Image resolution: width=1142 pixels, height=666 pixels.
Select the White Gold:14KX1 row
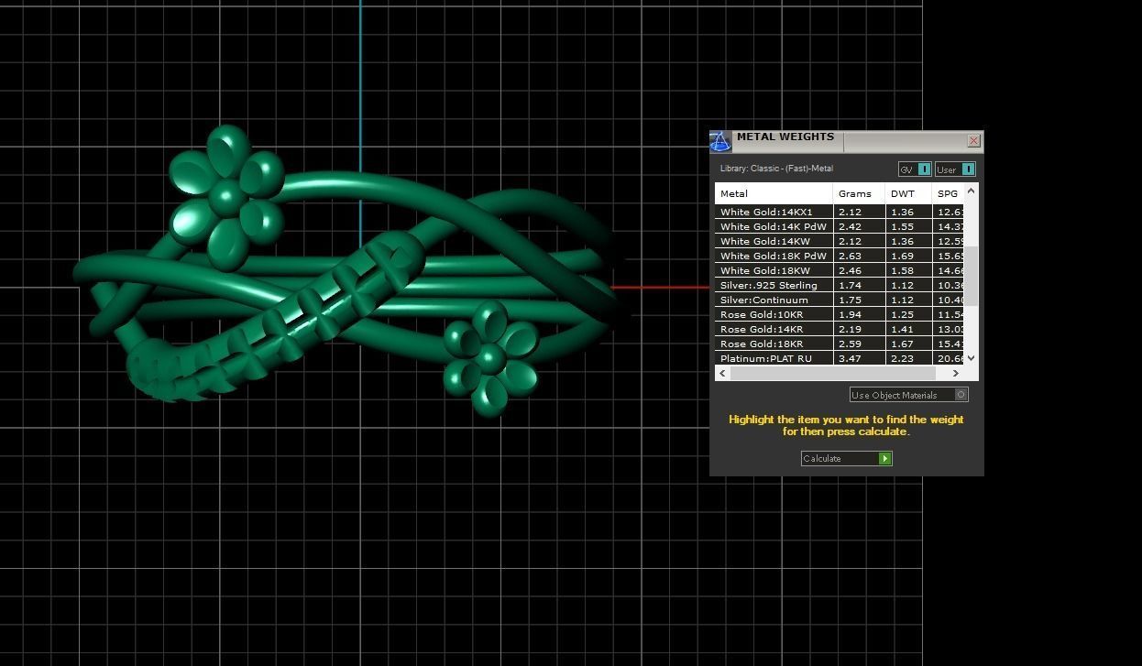[x=840, y=212]
